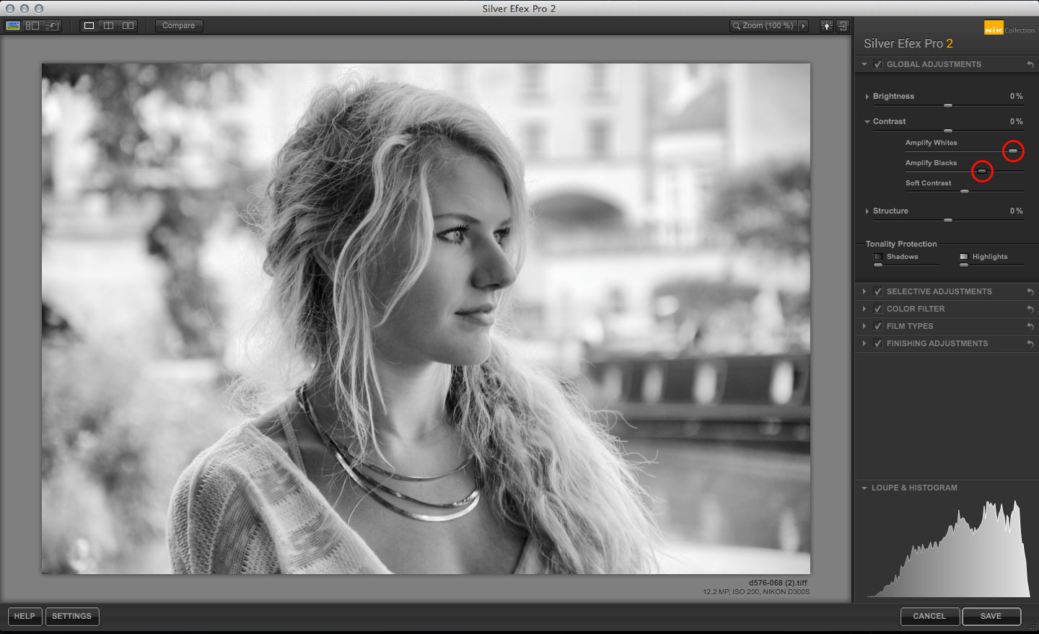Expand the Brightness adjustment section

point(867,96)
